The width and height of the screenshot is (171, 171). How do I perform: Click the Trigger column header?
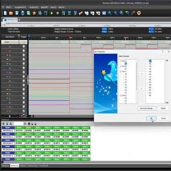(x=23, y=37)
